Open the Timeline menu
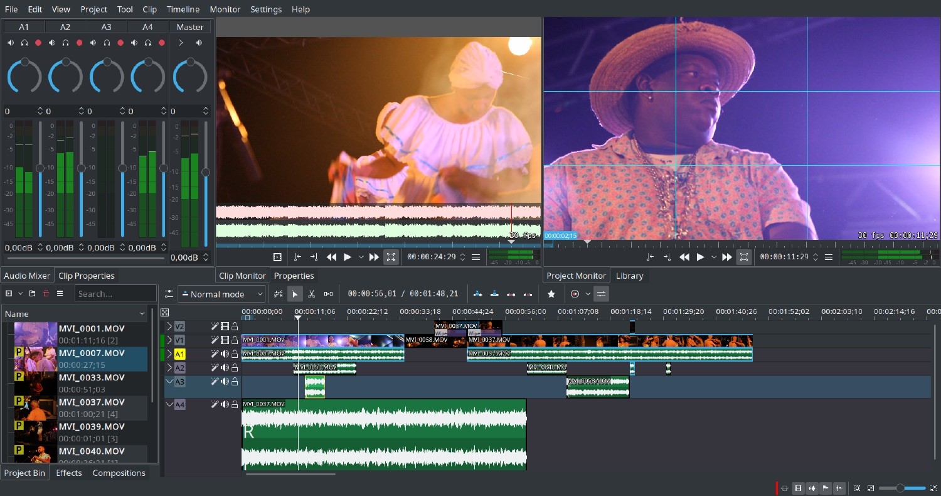The width and height of the screenshot is (941, 496). coord(183,9)
